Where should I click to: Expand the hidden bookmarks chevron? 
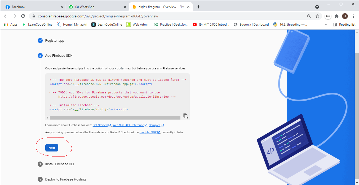click(326, 25)
